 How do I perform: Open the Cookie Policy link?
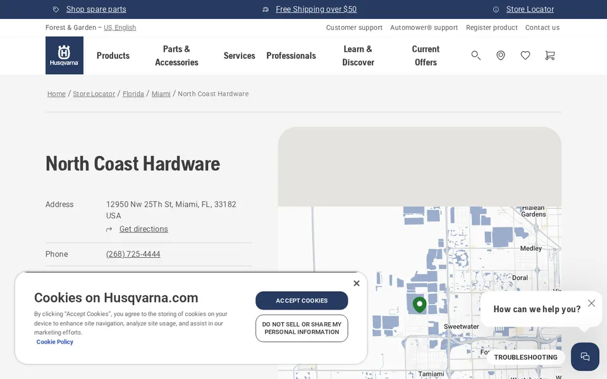(x=54, y=342)
